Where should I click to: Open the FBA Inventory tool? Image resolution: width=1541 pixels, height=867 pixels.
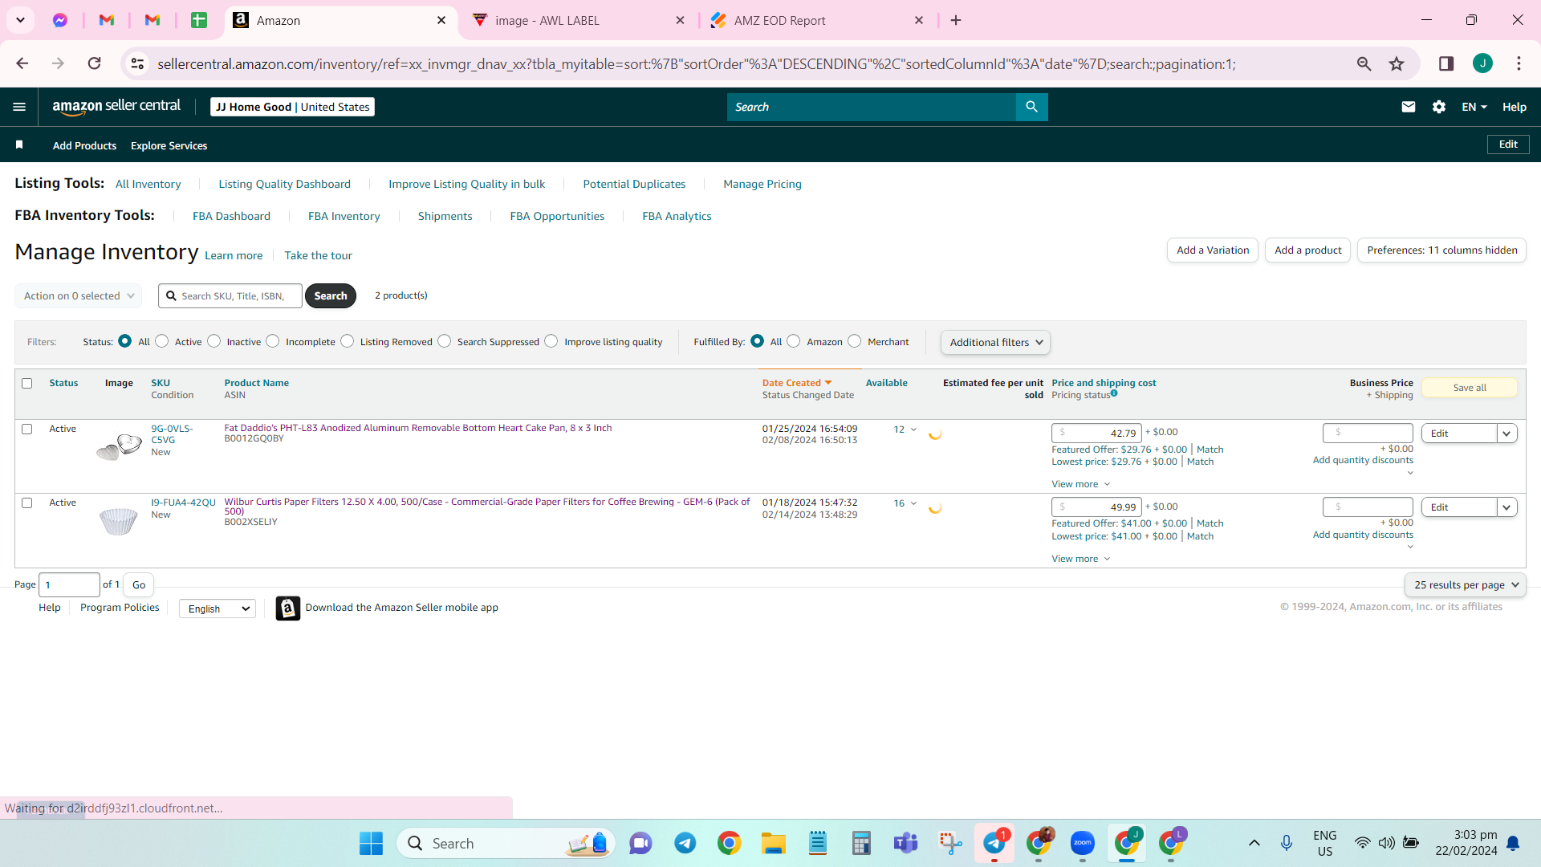(344, 216)
